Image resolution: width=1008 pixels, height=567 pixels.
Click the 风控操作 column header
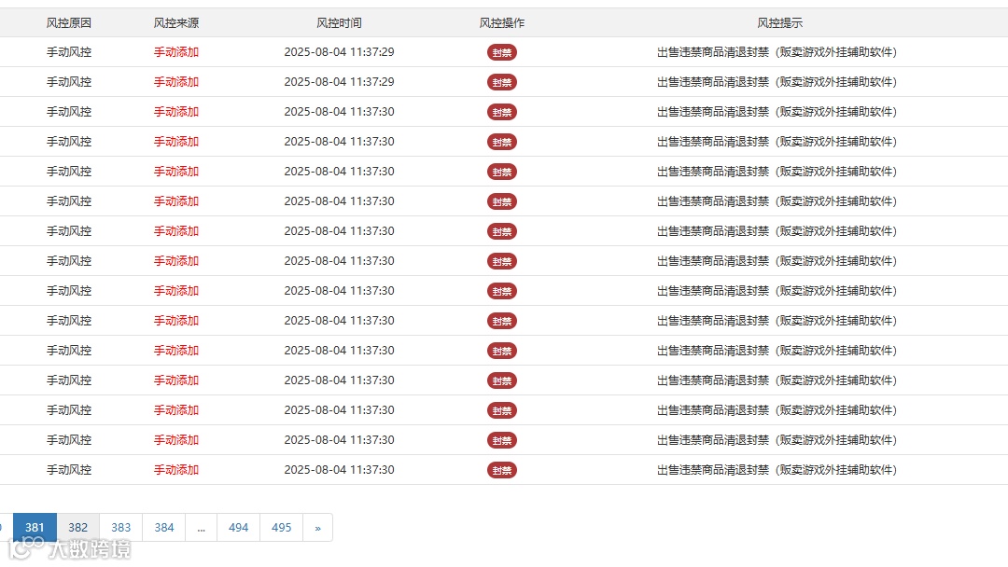coord(502,23)
